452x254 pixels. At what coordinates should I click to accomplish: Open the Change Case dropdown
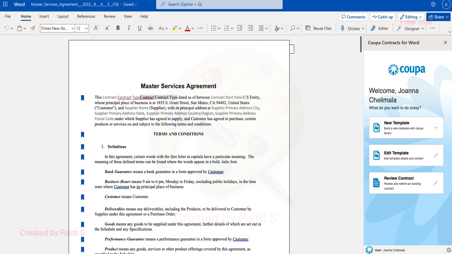pos(163,28)
